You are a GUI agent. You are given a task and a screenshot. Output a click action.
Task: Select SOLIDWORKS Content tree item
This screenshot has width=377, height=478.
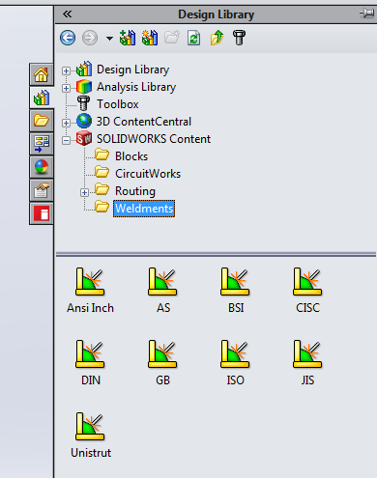[x=154, y=139]
